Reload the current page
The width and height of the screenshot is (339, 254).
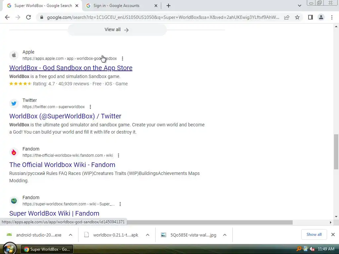point(28,17)
